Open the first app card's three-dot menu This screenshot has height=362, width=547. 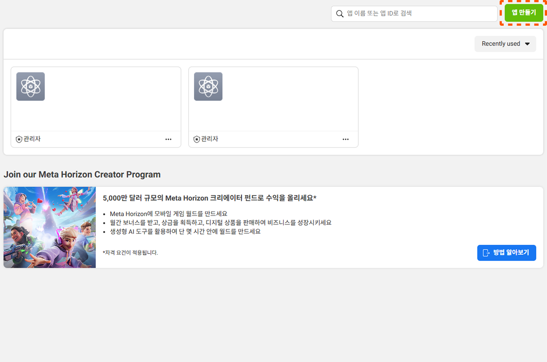[x=168, y=139]
